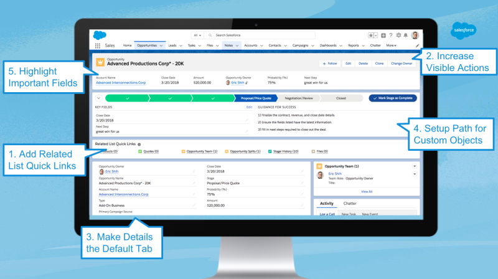Viewport: 498px width, 279px height.
Task: Open the Global Actions plus icon
Action: point(383,35)
